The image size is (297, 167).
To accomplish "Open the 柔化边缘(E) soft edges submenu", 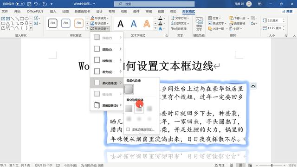I will [107, 83].
